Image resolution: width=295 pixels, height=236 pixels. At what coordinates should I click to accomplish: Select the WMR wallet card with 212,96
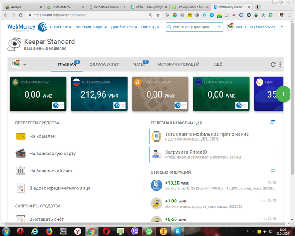pos(99,94)
